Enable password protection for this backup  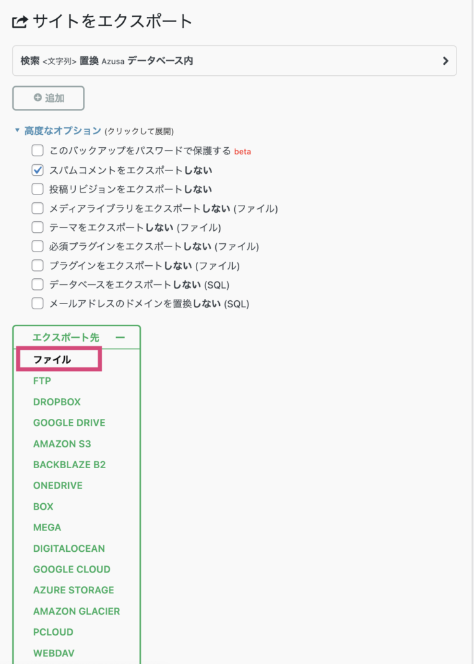point(38,150)
